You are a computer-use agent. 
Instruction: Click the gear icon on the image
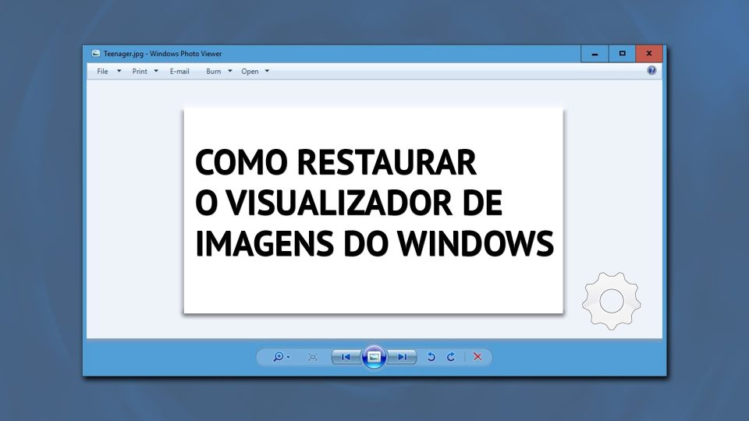click(x=611, y=299)
